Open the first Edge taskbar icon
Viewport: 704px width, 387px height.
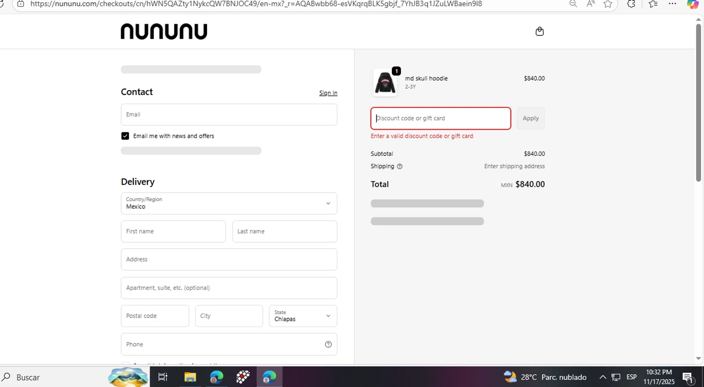coord(217,377)
